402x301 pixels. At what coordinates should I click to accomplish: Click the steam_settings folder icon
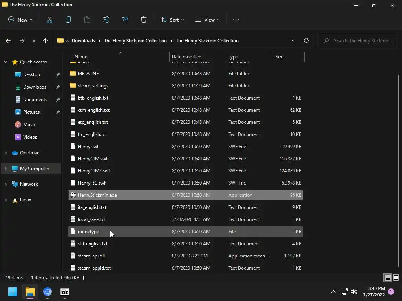(73, 85)
